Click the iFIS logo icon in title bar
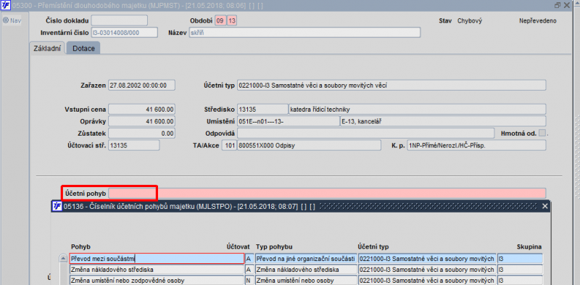580x285 pixels. [5, 5]
